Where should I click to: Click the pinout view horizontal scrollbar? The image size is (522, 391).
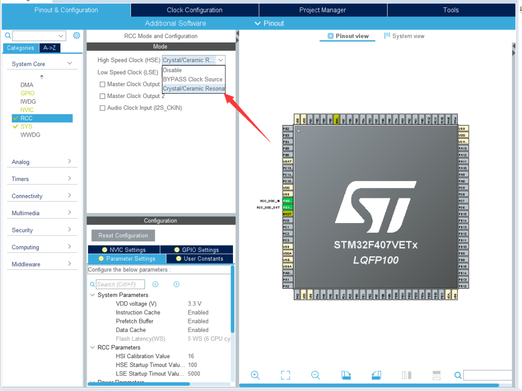point(369,385)
